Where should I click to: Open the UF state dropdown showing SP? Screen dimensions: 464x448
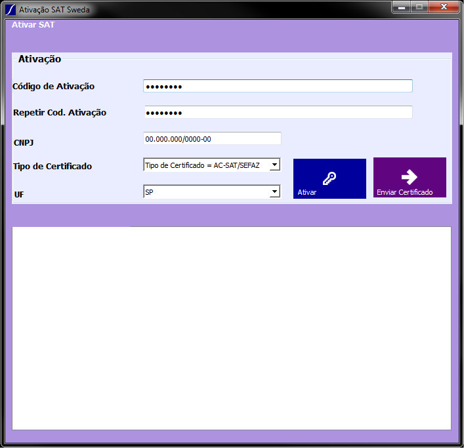coord(211,192)
